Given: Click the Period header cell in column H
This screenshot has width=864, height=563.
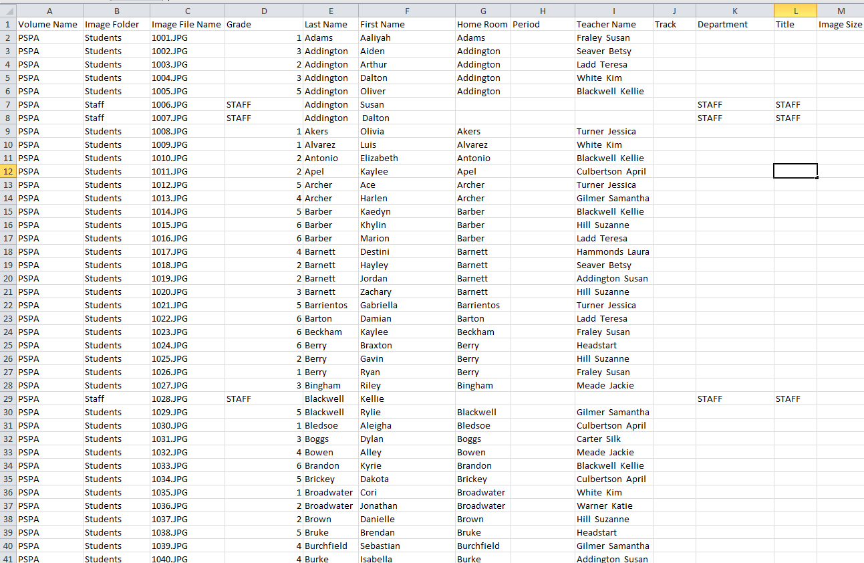Looking at the screenshot, I should pyautogui.click(x=542, y=24).
